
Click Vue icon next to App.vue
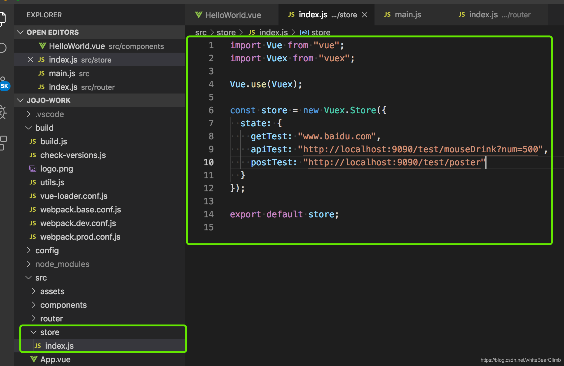34,359
